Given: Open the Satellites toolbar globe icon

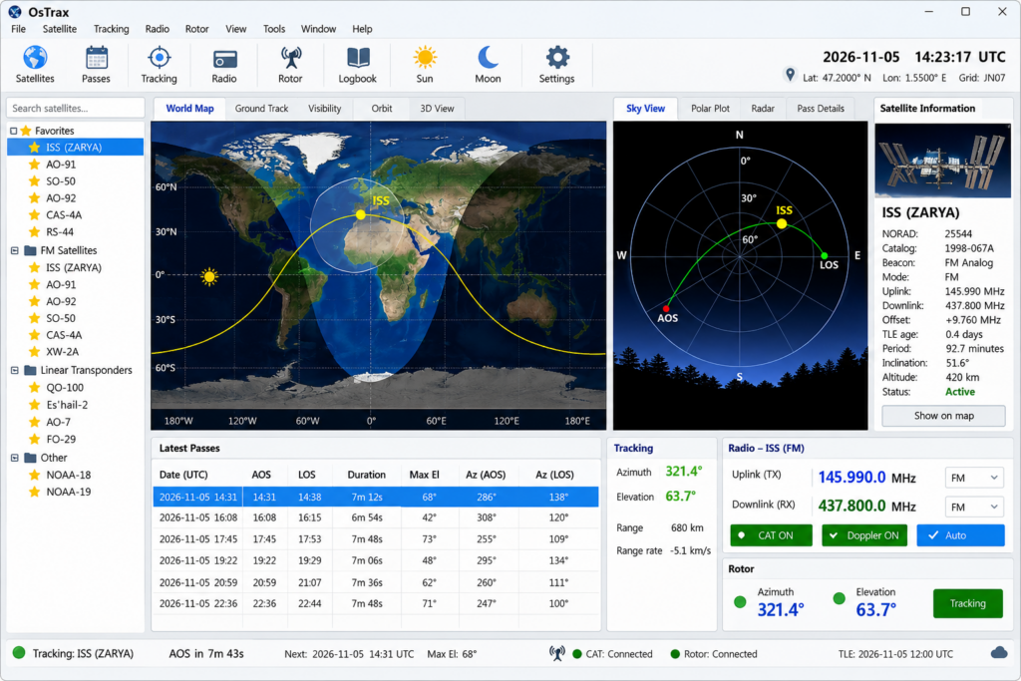Looking at the screenshot, I should [35, 57].
